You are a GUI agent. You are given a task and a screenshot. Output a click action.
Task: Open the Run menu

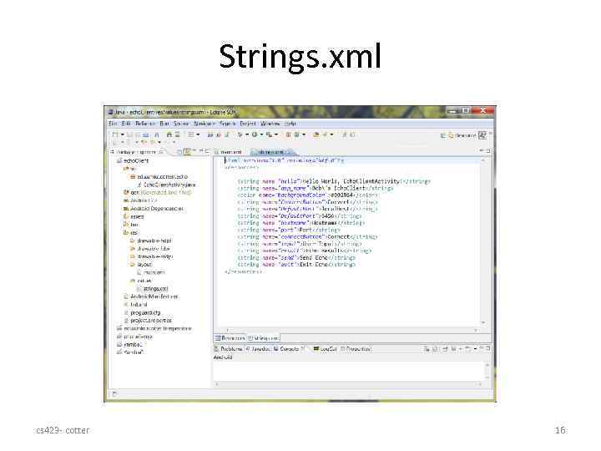pos(164,124)
